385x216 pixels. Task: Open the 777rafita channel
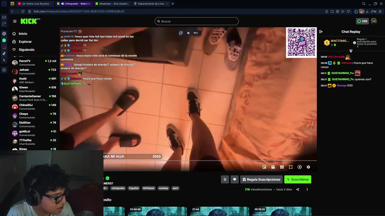(x=34, y=142)
